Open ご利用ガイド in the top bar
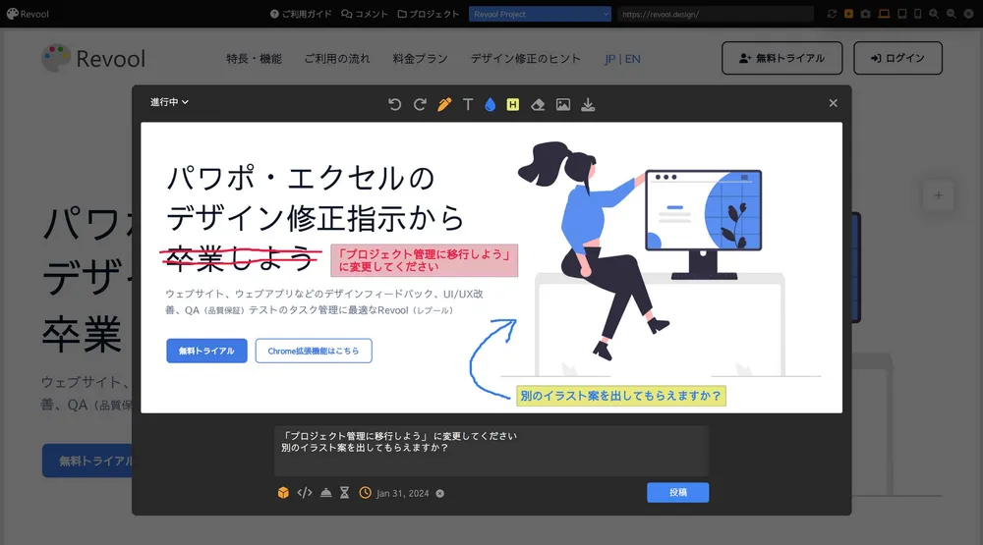The height and width of the screenshot is (545, 983). 301,14
